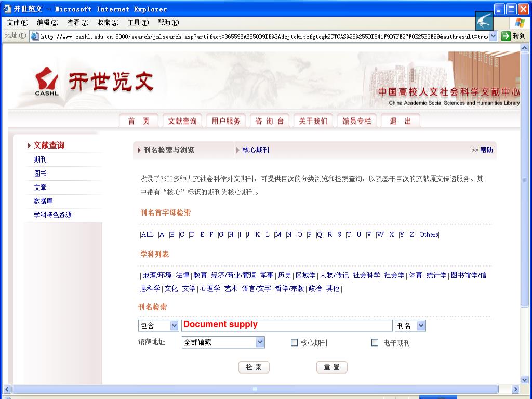Open the 期刊 sidebar link
This screenshot has height=399, width=532.
pos(40,159)
